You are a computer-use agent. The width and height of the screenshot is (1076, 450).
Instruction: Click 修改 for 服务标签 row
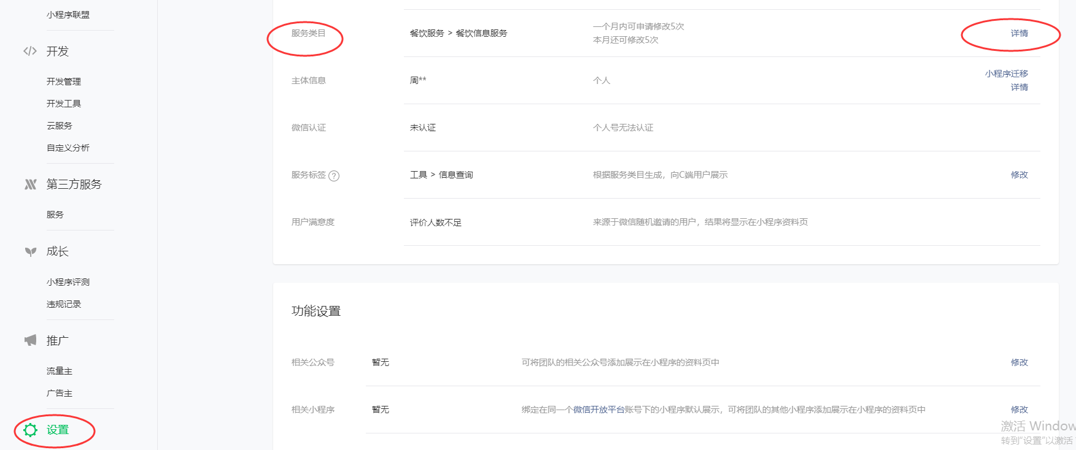(x=1019, y=175)
